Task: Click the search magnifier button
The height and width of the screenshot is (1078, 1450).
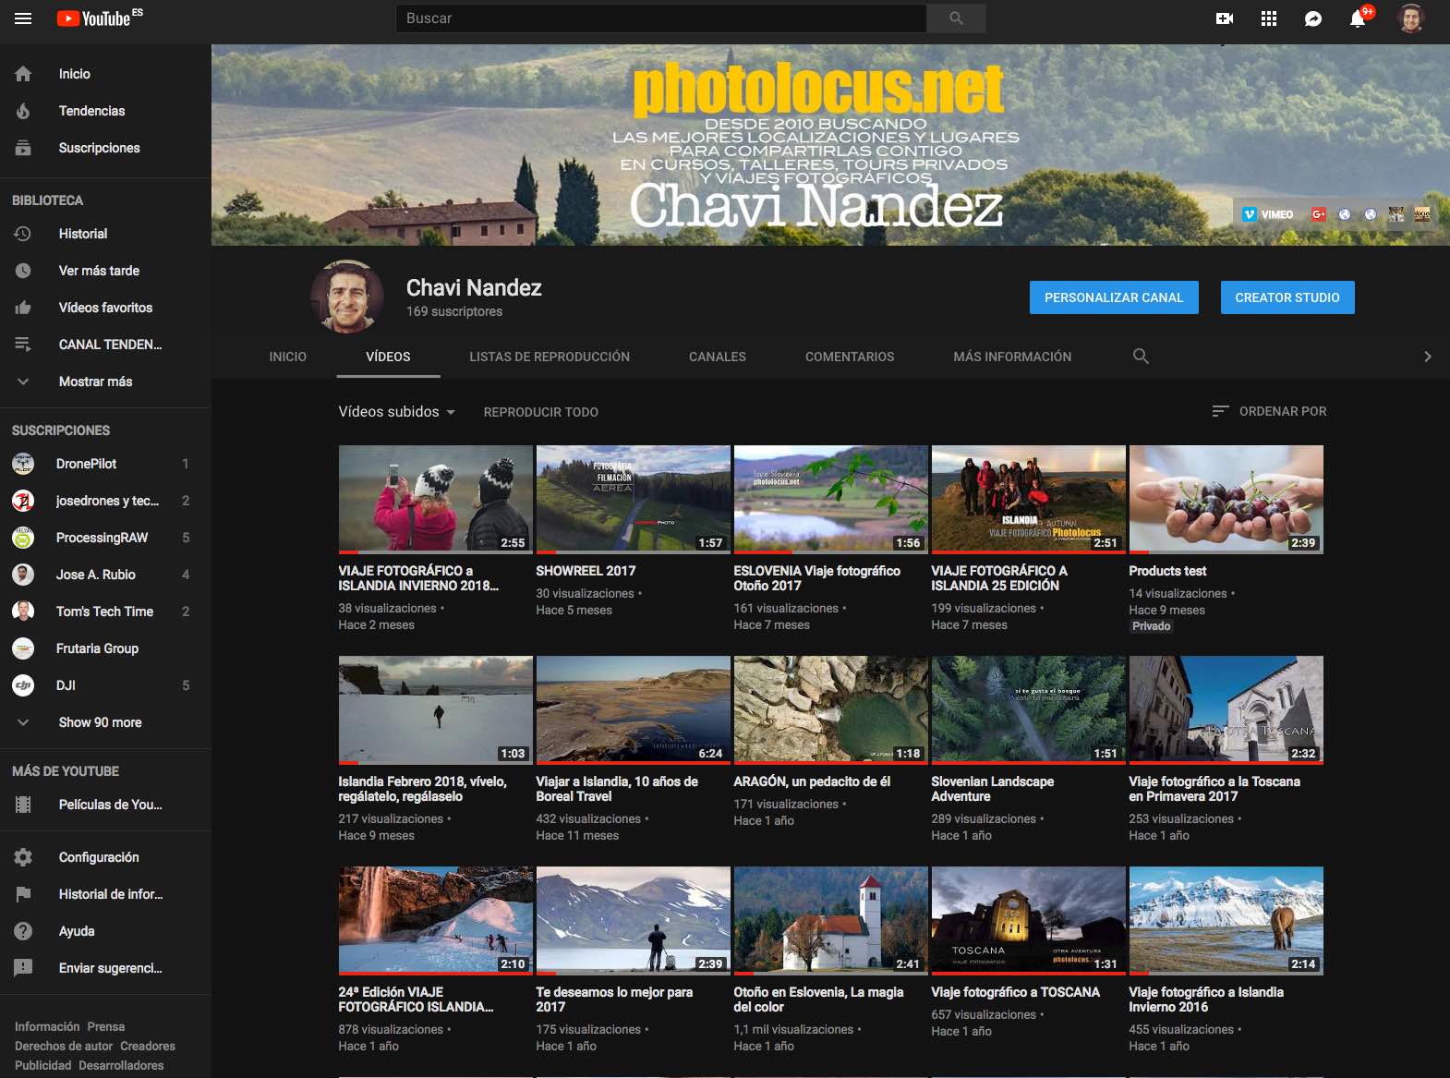Action: click(956, 18)
